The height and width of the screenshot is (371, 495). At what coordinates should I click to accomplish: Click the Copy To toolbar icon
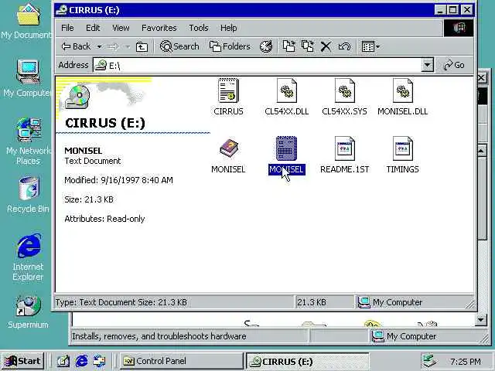tap(308, 46)
